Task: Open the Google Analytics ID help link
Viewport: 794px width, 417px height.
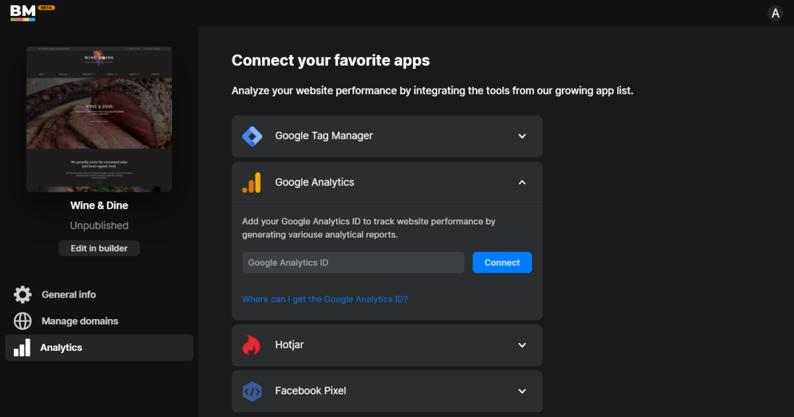Action: click(324, 299)
